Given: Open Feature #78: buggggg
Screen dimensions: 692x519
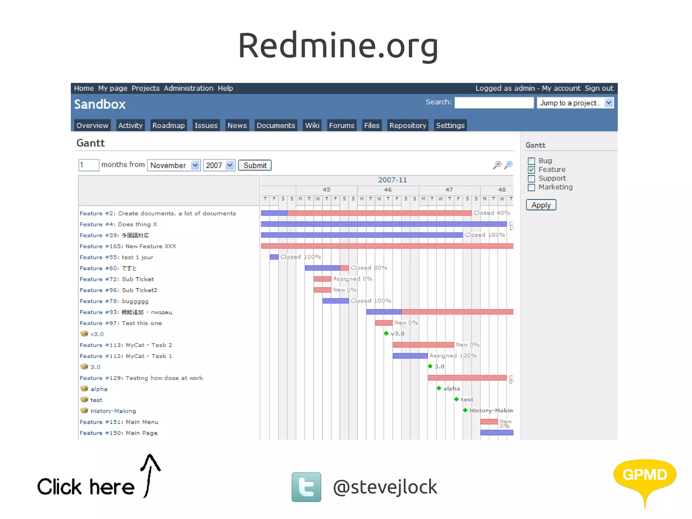Looking at the screenshot, I should [x=114, y=301].
